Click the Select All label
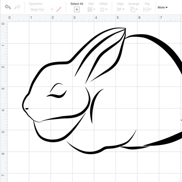Viewport: 182px width, 182px height. tap(77, 4)
